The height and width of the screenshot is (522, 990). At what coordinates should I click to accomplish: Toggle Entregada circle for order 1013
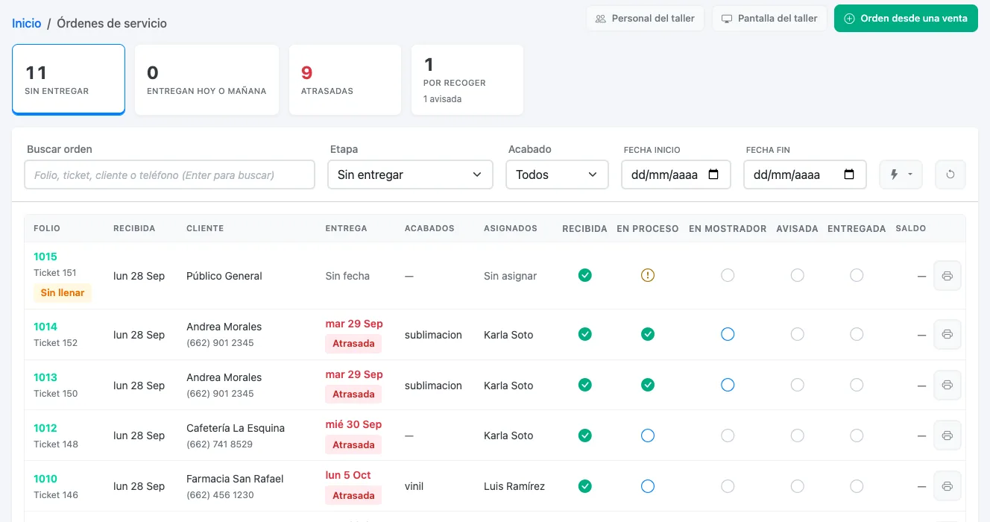(x=857, y=385)
